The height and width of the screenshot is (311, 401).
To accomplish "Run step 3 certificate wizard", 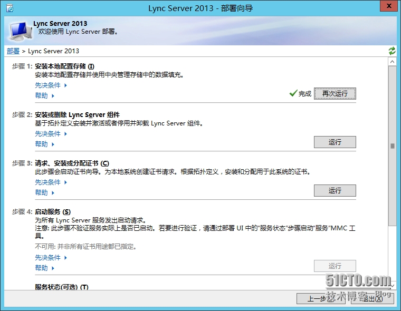I will [x=335, y=190].
